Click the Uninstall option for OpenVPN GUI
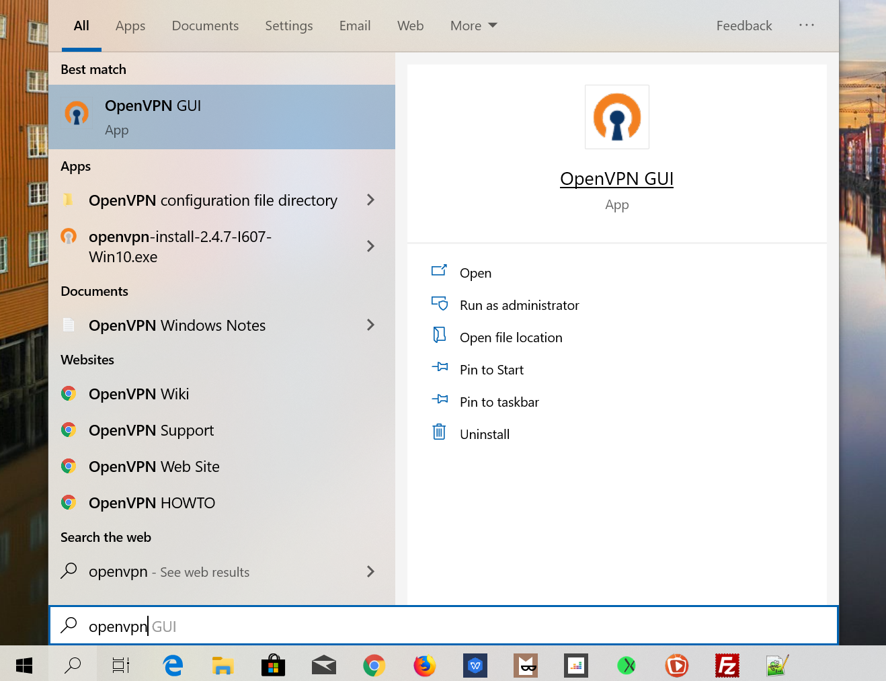886x681 pixels. [x=483, y=434]
